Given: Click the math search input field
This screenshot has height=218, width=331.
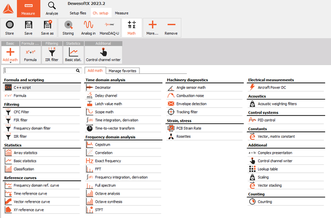Looking at the screenshot, I should (x=40, y=71).
